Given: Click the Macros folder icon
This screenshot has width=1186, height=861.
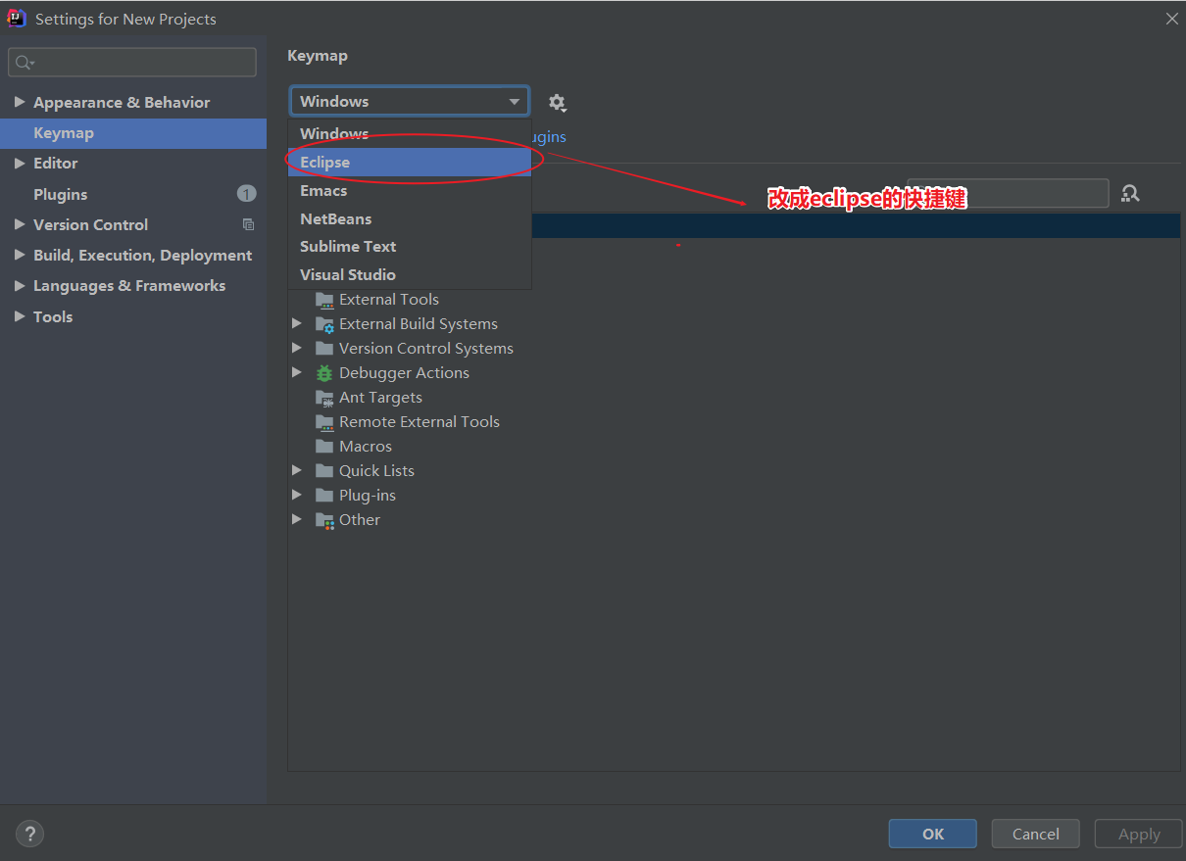Looking at the screenshot, I should point(324,447).
